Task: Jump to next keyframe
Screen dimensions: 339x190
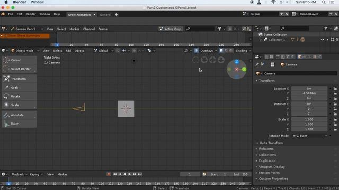Action: pos(135,174)
